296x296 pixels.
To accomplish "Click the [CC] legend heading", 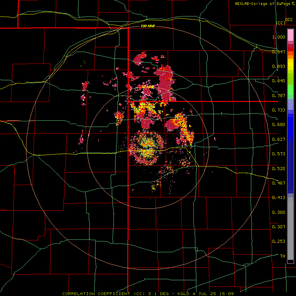I will pos(281,23).
